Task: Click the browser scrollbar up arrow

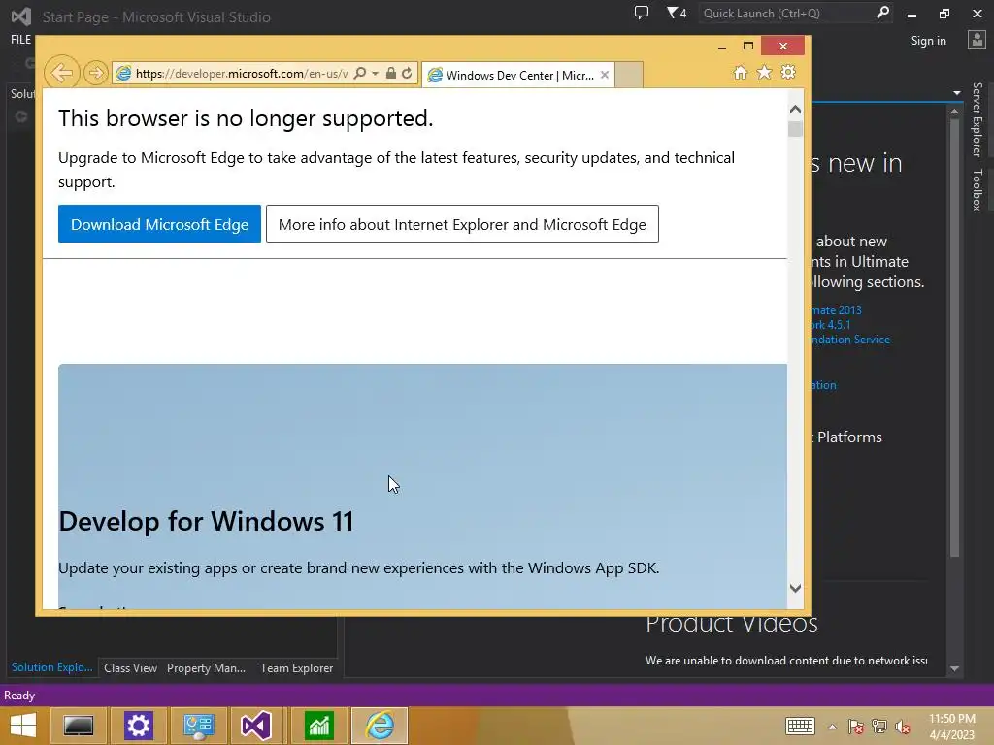Action: point(796,110)
